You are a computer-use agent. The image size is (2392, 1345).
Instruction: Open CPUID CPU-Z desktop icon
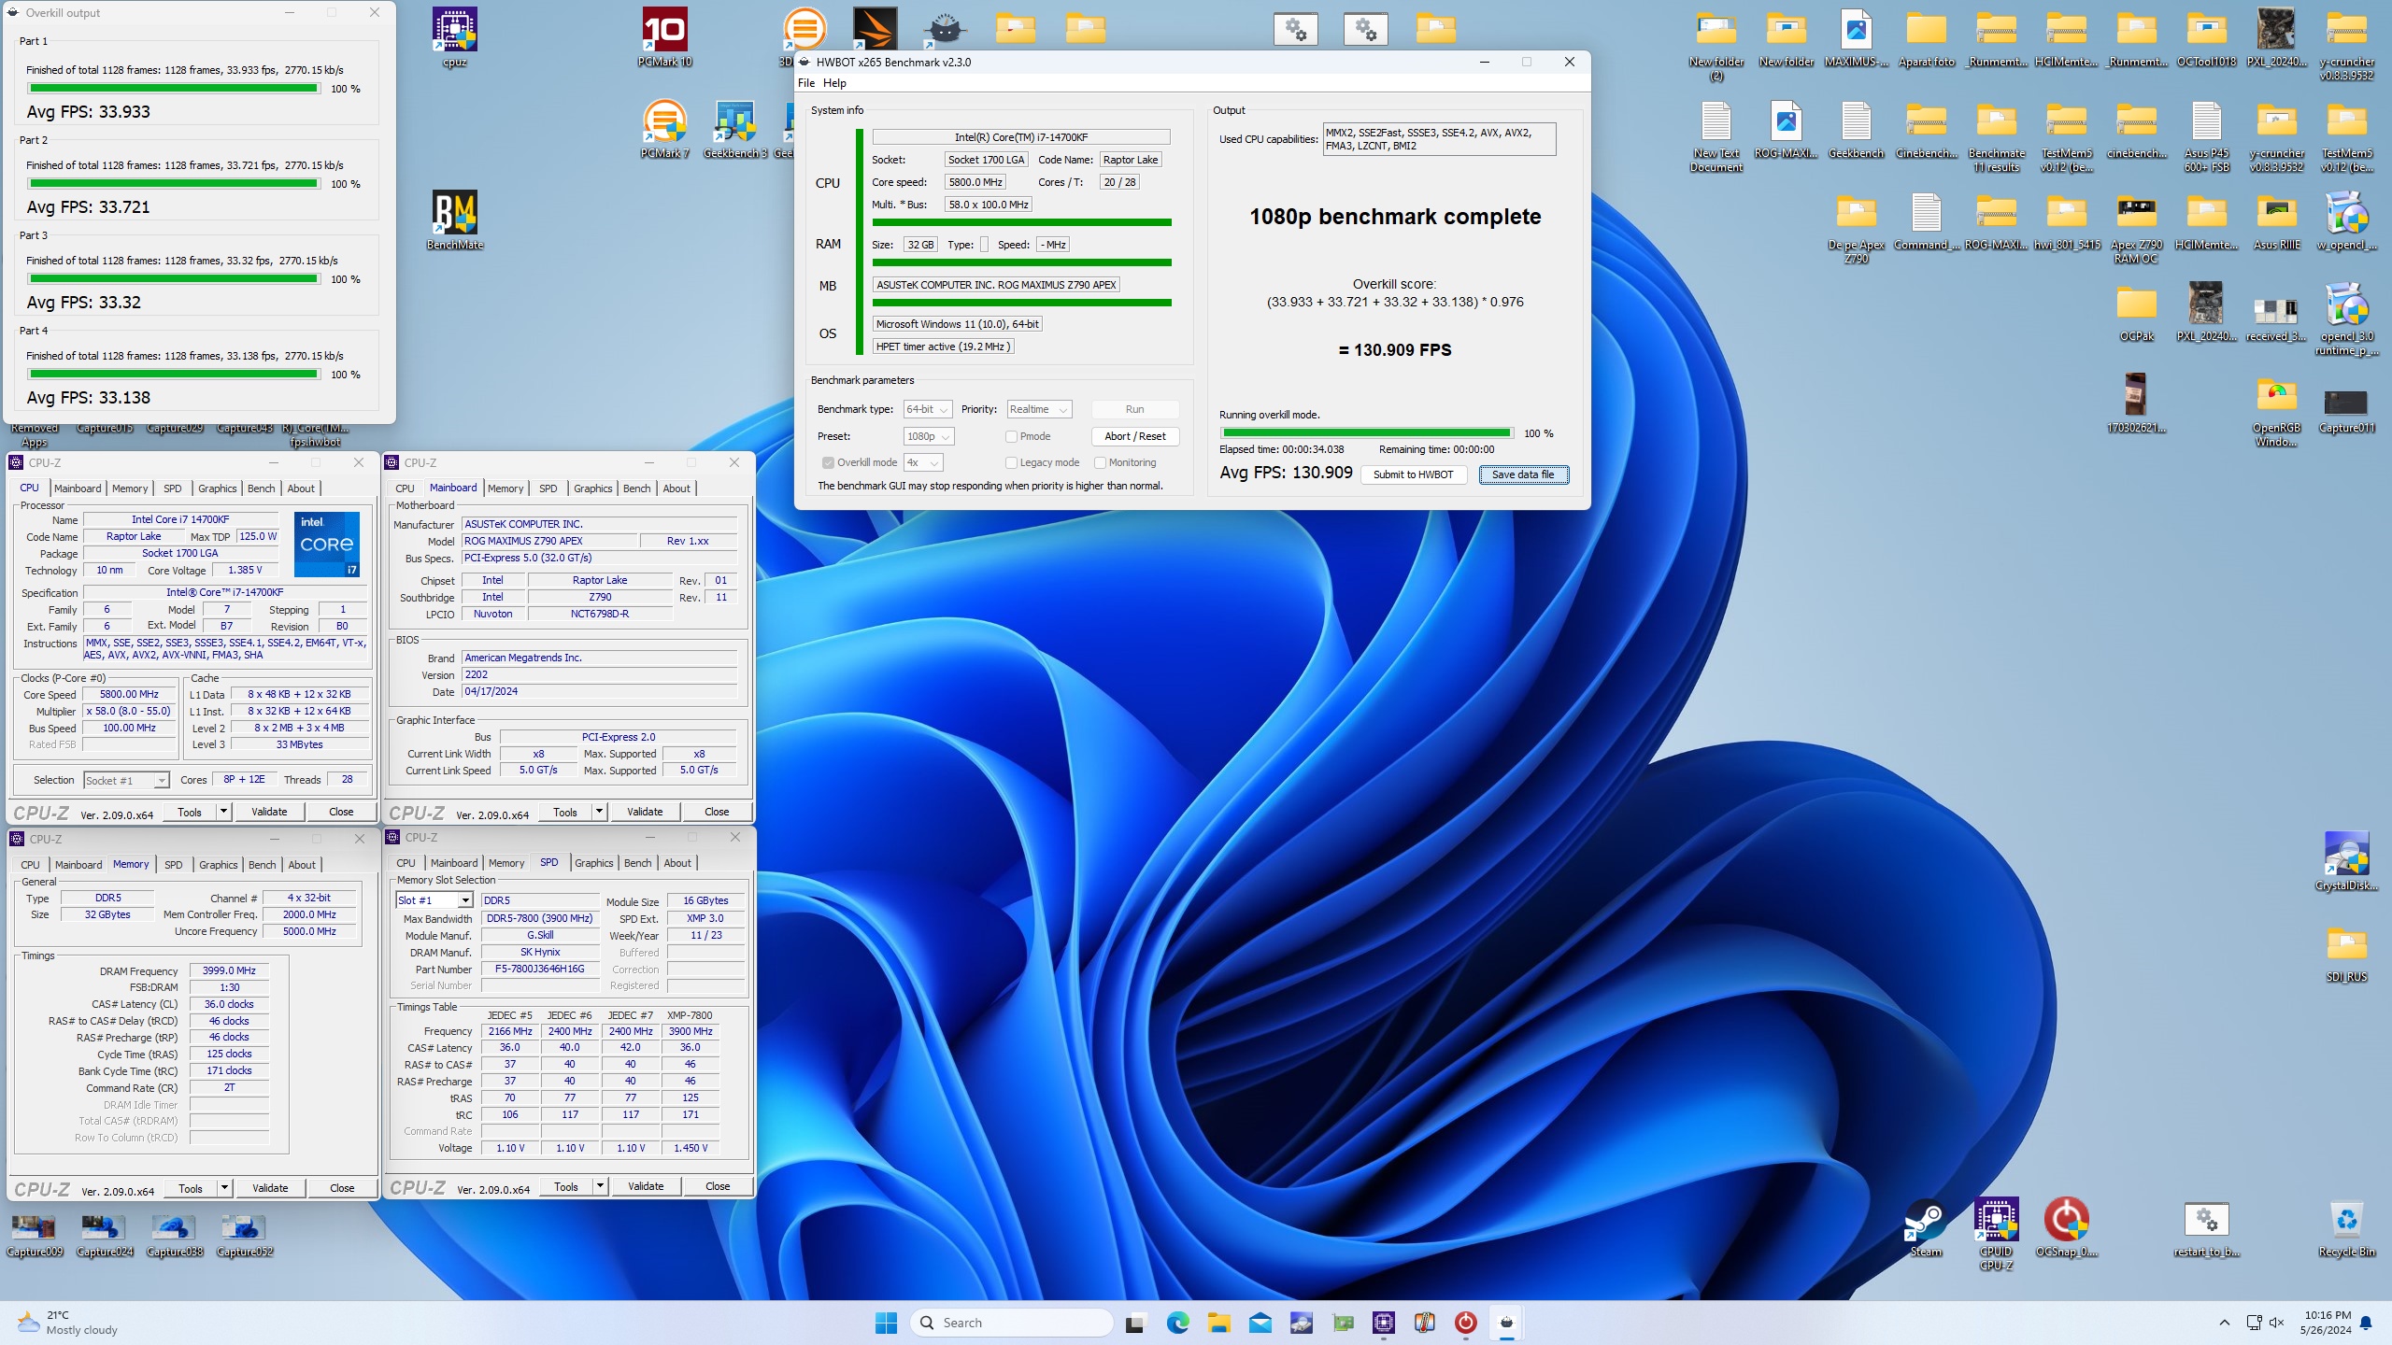point(1996,1233)
